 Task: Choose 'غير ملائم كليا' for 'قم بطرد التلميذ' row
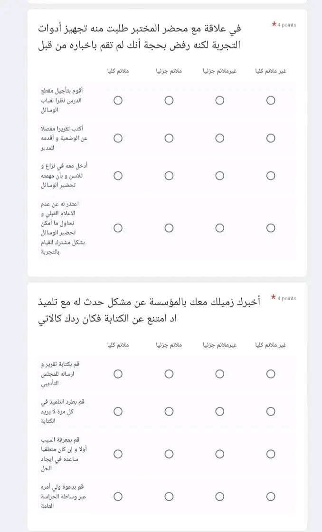pyautogui.click(x=271, y=411)
